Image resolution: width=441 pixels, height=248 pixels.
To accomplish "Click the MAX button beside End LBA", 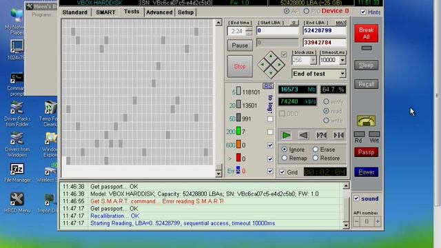I will (x=341, y=23).
